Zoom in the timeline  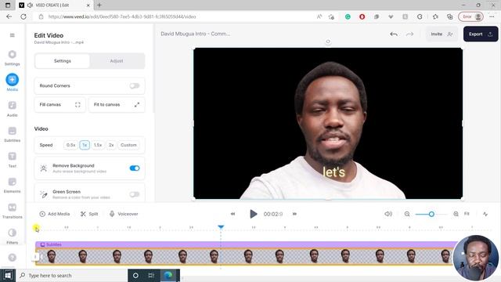point(456,214)
